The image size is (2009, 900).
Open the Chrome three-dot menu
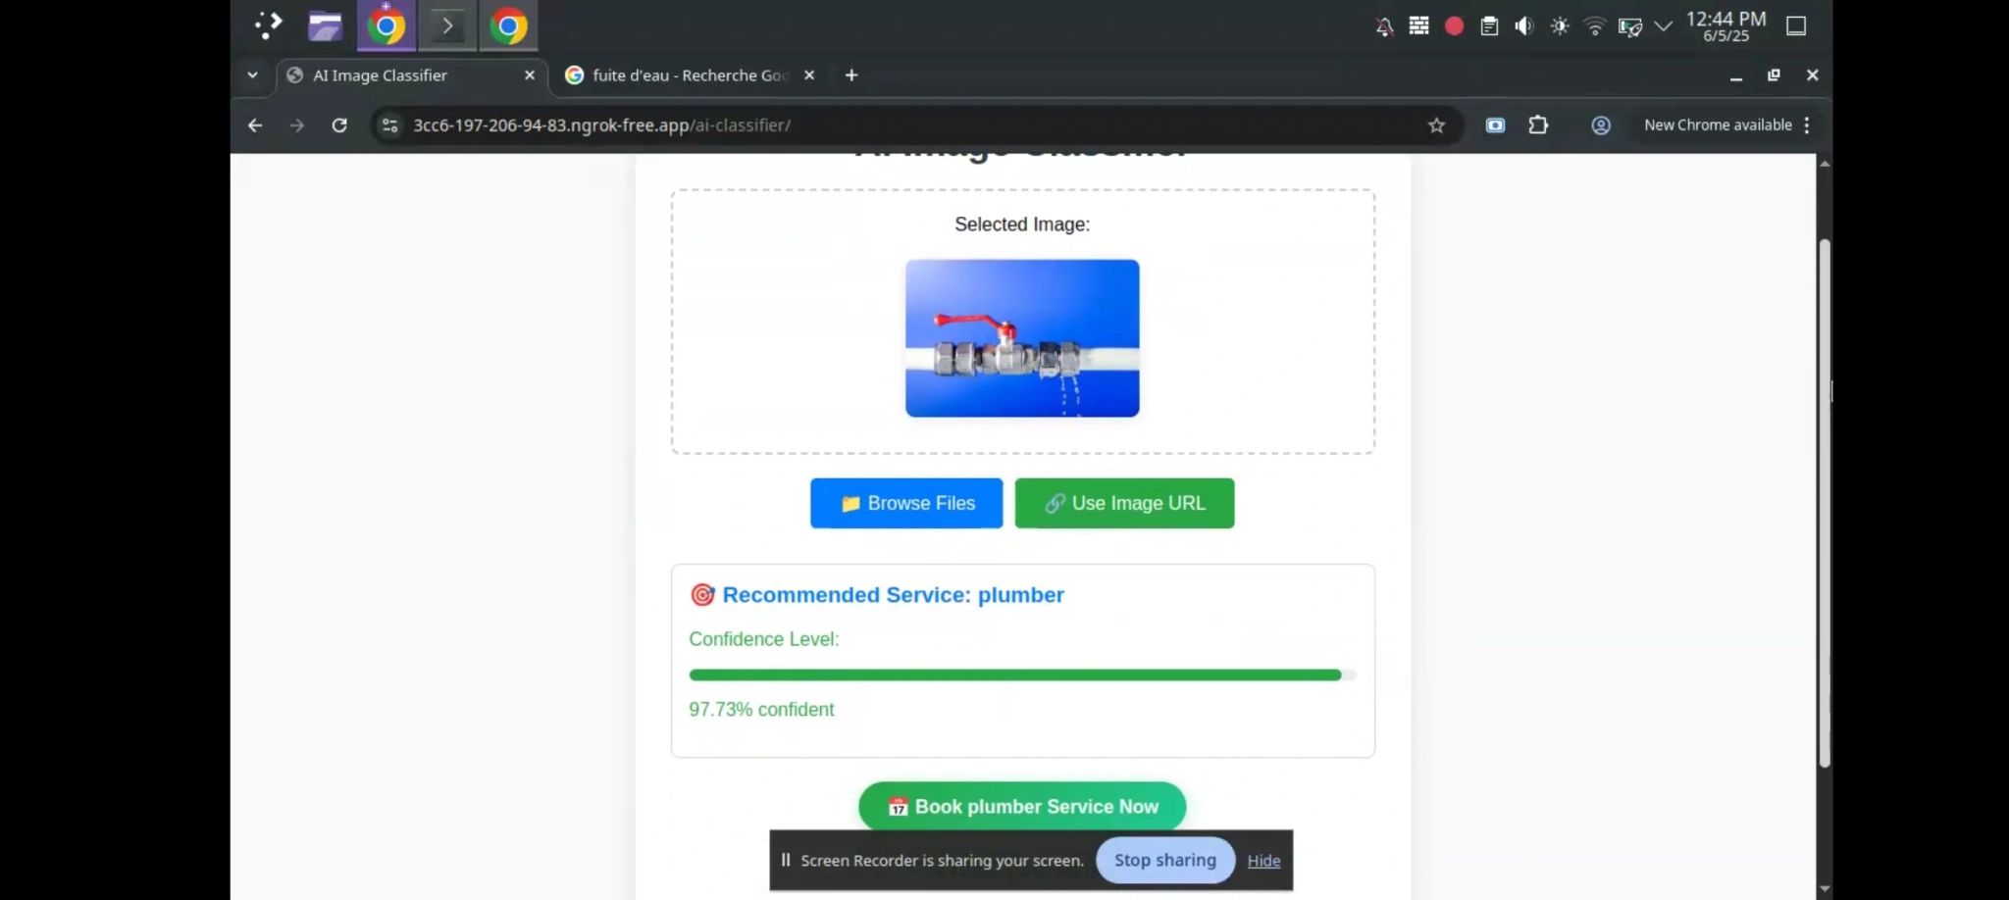(1806, 125)
